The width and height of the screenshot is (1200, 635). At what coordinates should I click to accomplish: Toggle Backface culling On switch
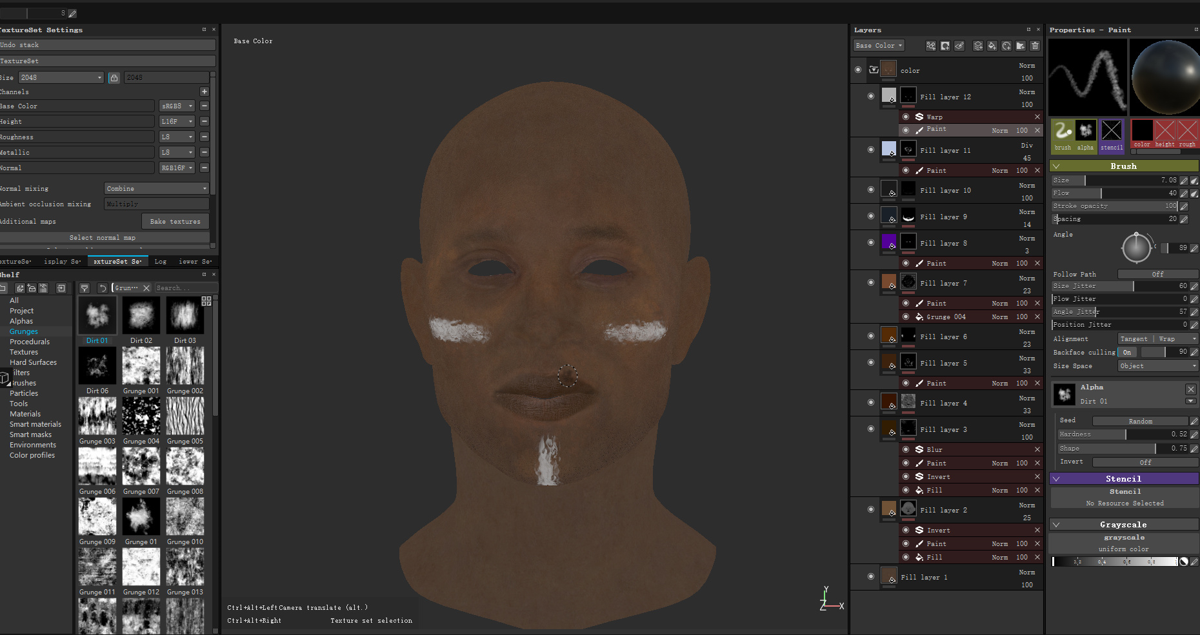(1127, 352)
